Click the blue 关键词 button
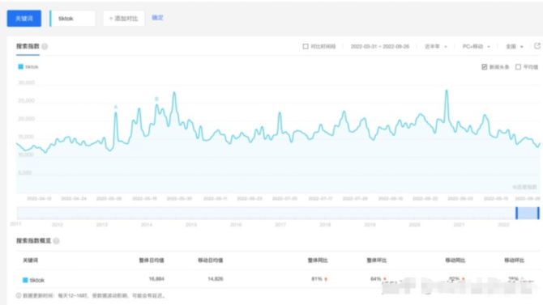The width and height of the screenshot is (543, 305). (x=24, y=19)
